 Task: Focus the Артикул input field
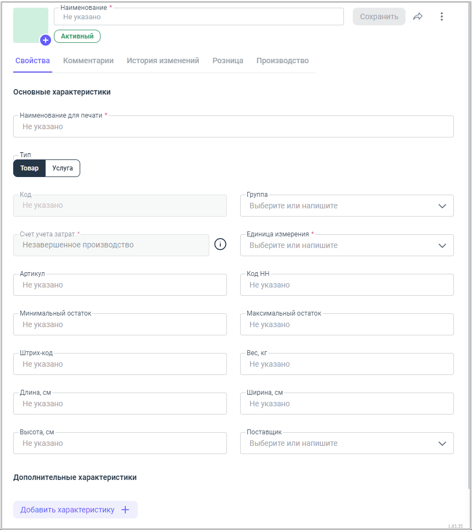[120, 285]
